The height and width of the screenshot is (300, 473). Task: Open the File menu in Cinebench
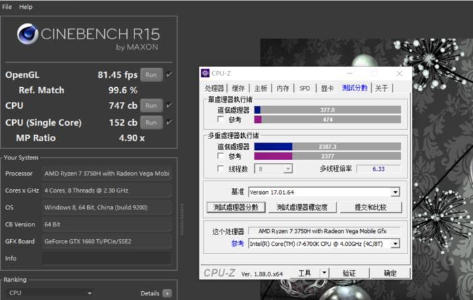pyautogui.click(x=7, y=7)
